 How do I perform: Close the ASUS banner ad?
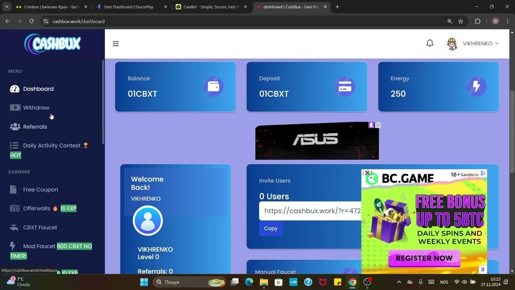[378, 125]
